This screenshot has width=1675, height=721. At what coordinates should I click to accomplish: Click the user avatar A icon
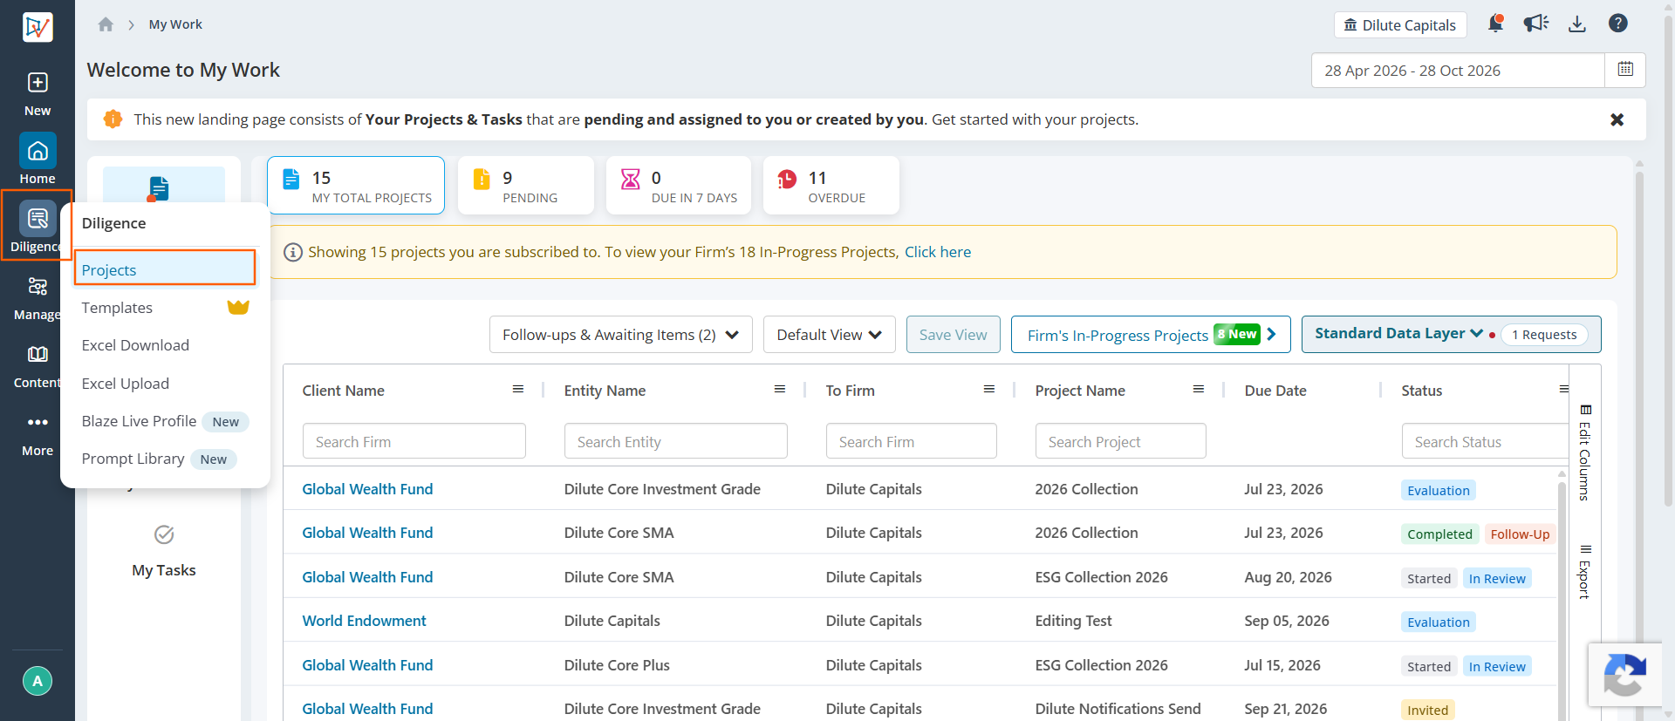pyautogui.click(x=38, y=681)
